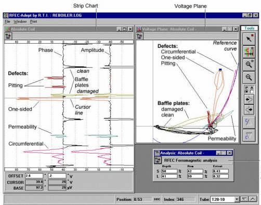Click the zoom out magnifier tool
This screenshot has width=261, height=205.
pos(249,78)
